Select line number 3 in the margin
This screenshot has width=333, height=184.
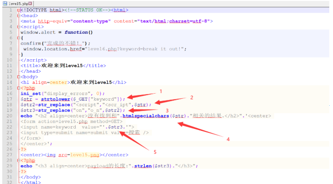click(11, 21)
